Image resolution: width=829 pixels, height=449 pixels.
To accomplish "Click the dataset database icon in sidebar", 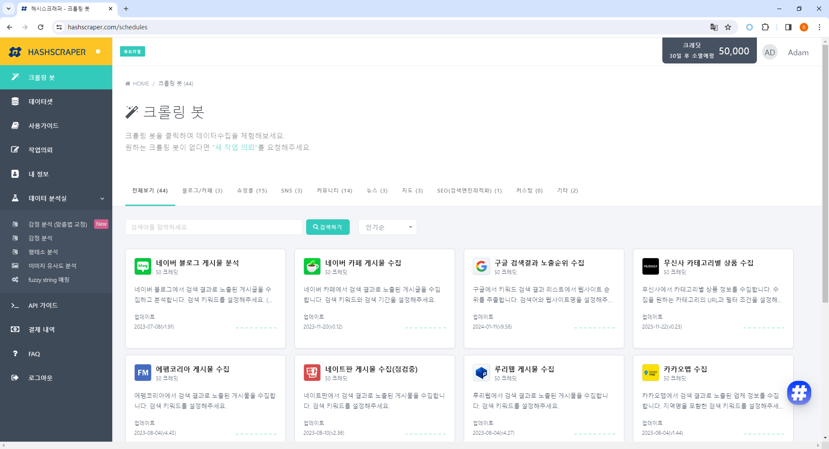I will 15,101.
